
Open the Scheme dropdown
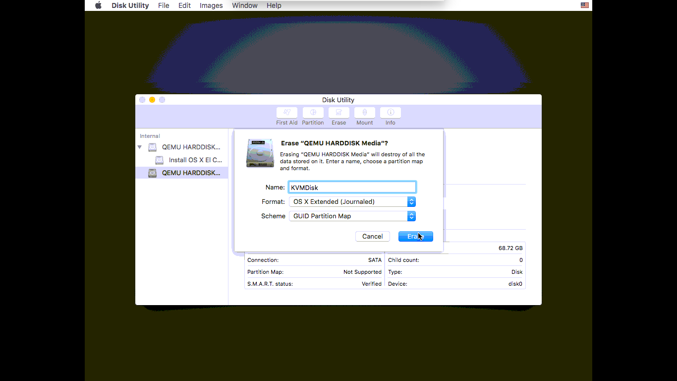(x=352, y=216)
